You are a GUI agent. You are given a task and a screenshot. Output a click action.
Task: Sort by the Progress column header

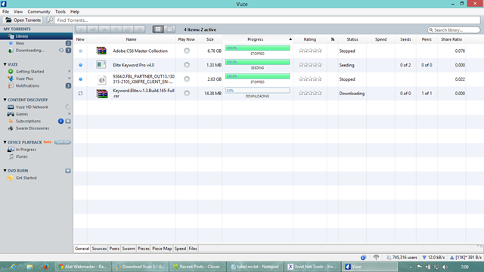pos(257,39)
